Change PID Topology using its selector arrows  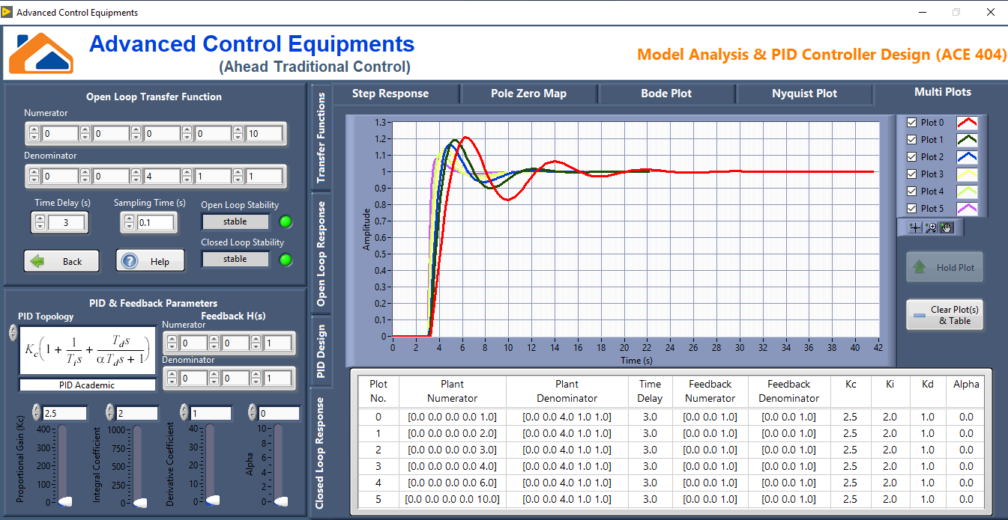click(x=13, y=332)
